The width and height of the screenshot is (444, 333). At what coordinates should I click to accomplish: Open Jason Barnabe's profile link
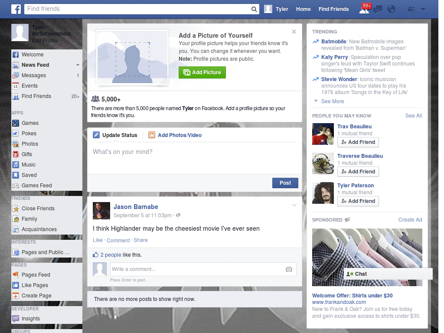[x=136, y=207]
